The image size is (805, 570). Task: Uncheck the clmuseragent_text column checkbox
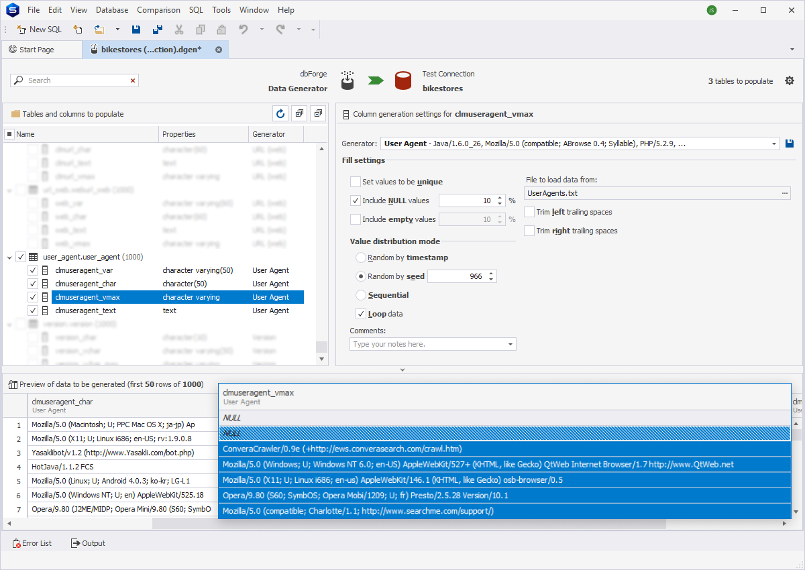(33, 310)
